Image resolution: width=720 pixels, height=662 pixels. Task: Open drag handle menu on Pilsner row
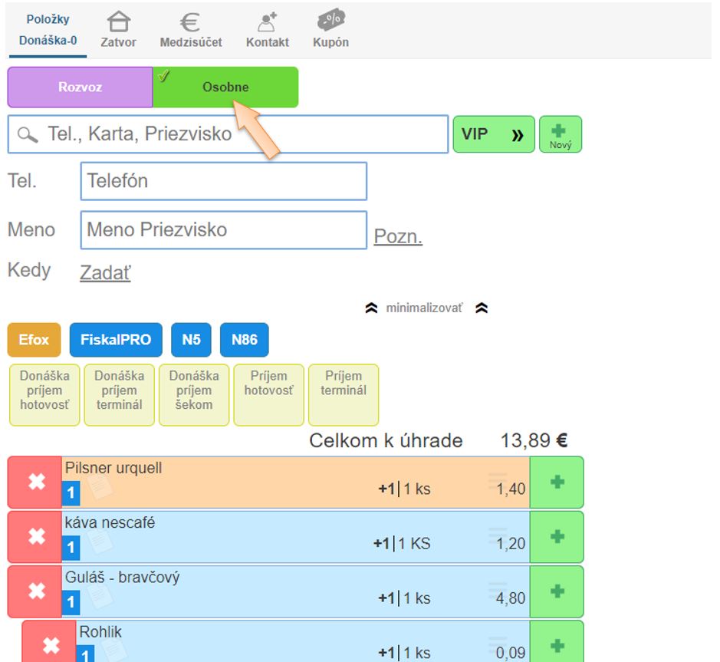[498, 481]
